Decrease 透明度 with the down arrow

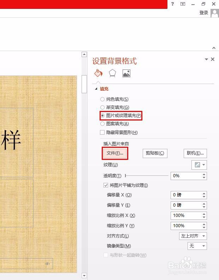pos(204,178)
